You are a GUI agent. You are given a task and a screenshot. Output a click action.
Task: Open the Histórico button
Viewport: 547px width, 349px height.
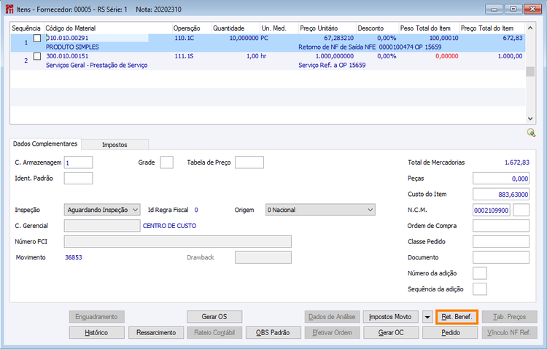pyautogui.click(x=96, y=333)
